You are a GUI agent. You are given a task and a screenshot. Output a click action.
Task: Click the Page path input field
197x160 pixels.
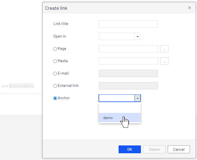tap(128, 49)
